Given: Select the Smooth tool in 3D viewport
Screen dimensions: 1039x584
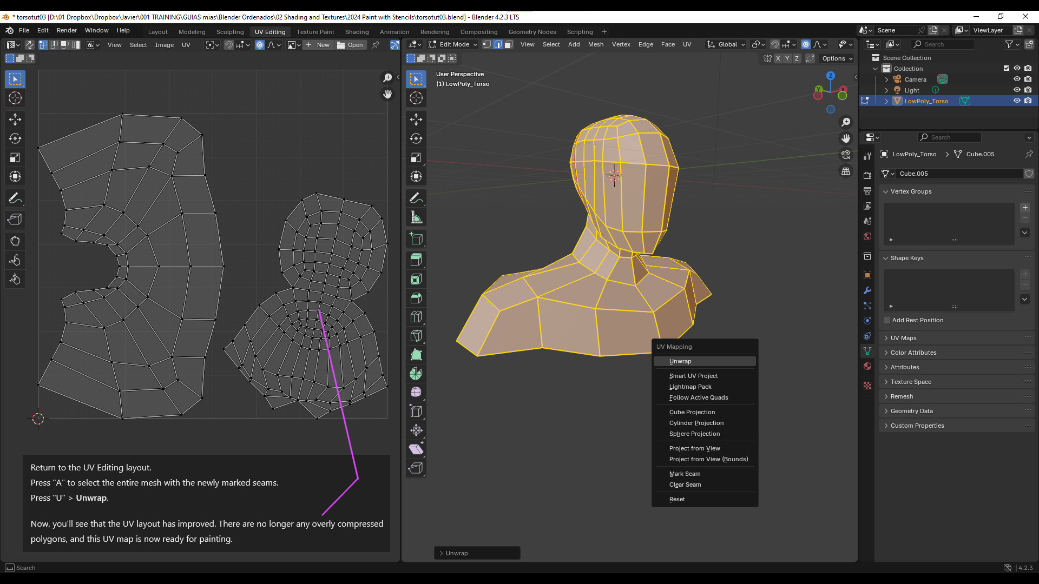Looking at the screenshot, I should pos(416,392).
